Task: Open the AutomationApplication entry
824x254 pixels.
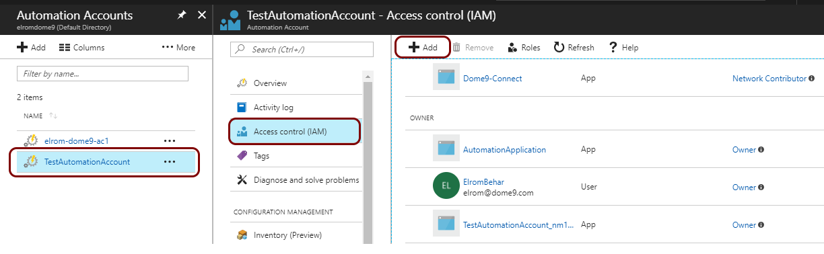Action: pos(504,150)
